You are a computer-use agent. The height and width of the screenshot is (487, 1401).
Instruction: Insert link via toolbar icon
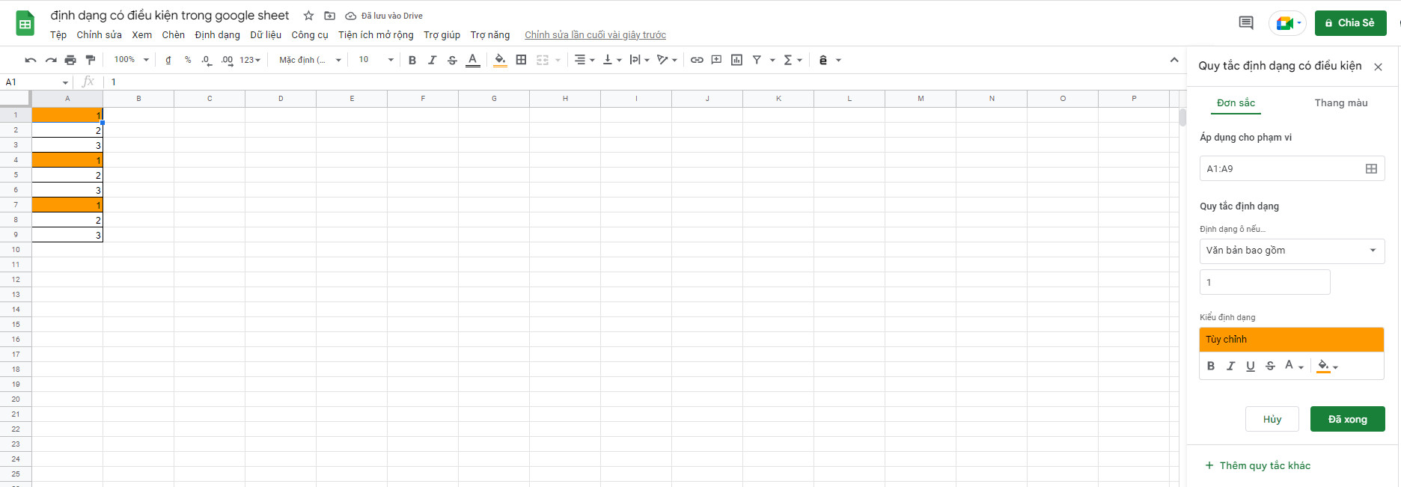pos(697,60)
